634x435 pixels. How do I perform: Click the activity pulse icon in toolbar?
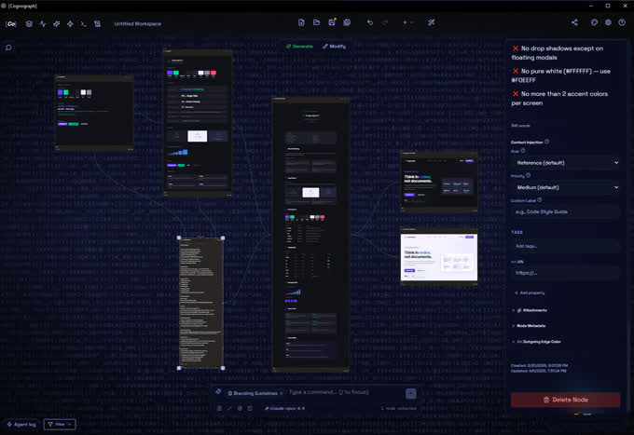pyautogui.click(x=43, y=24)
